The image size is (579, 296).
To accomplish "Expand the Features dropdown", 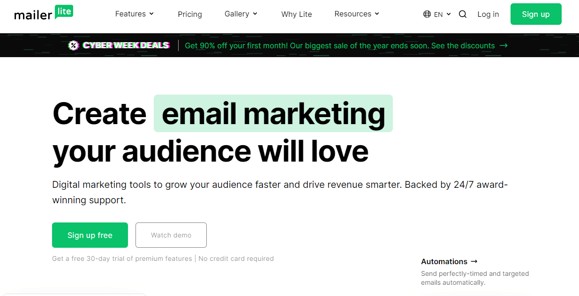I will [x=135, y=14].
